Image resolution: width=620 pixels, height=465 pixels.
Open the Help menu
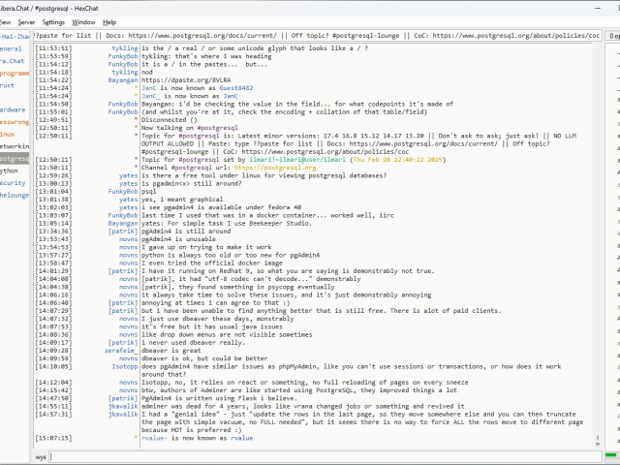click(x=109, y=21)
